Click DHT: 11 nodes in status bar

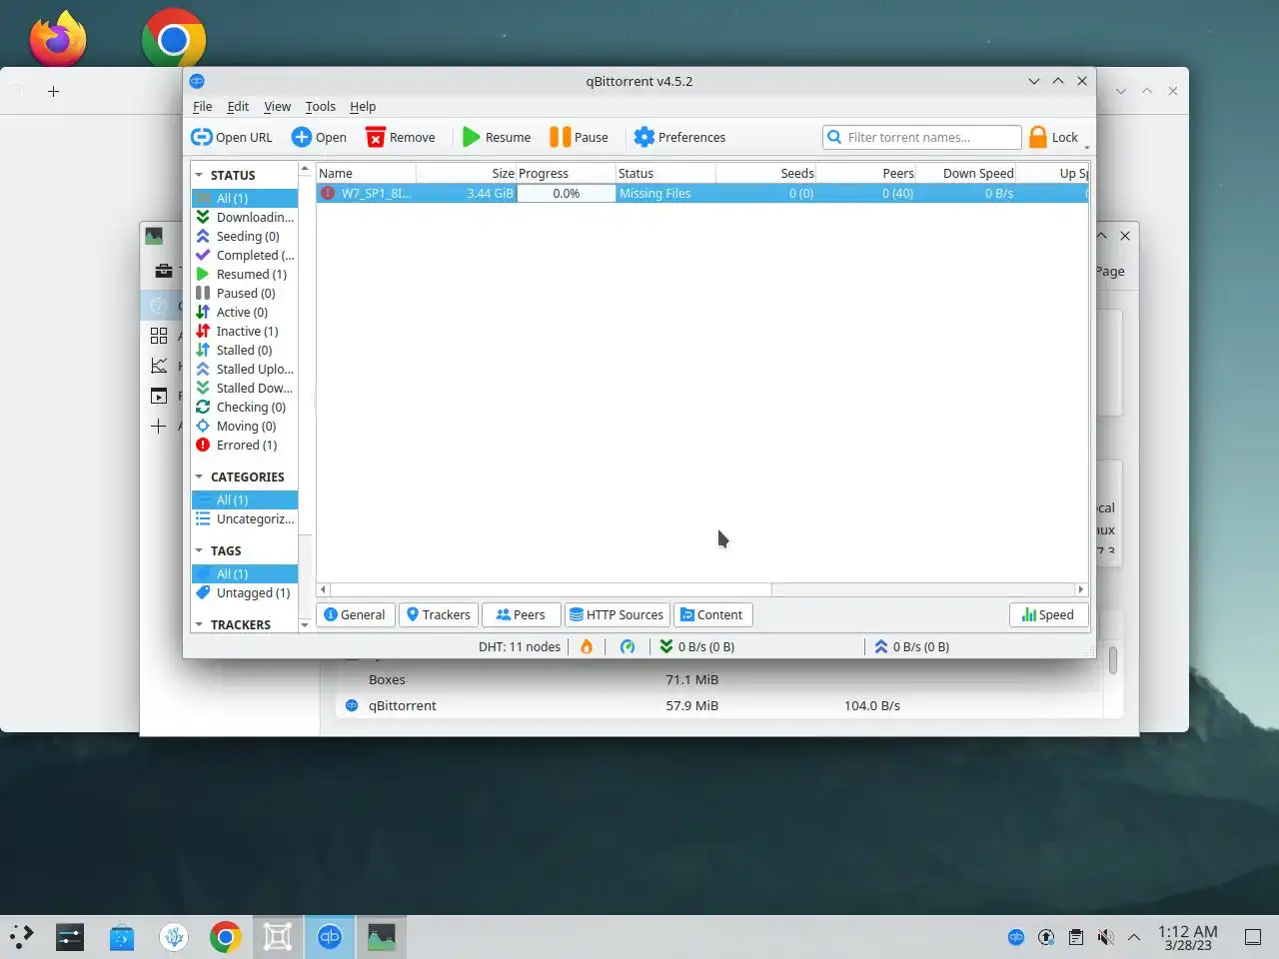(x=520, y=646)
